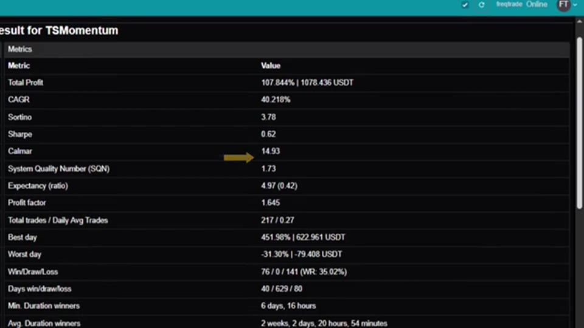Select the Profit factor label
Viewport: 584px width, 328px height.
tap(27, 203)
